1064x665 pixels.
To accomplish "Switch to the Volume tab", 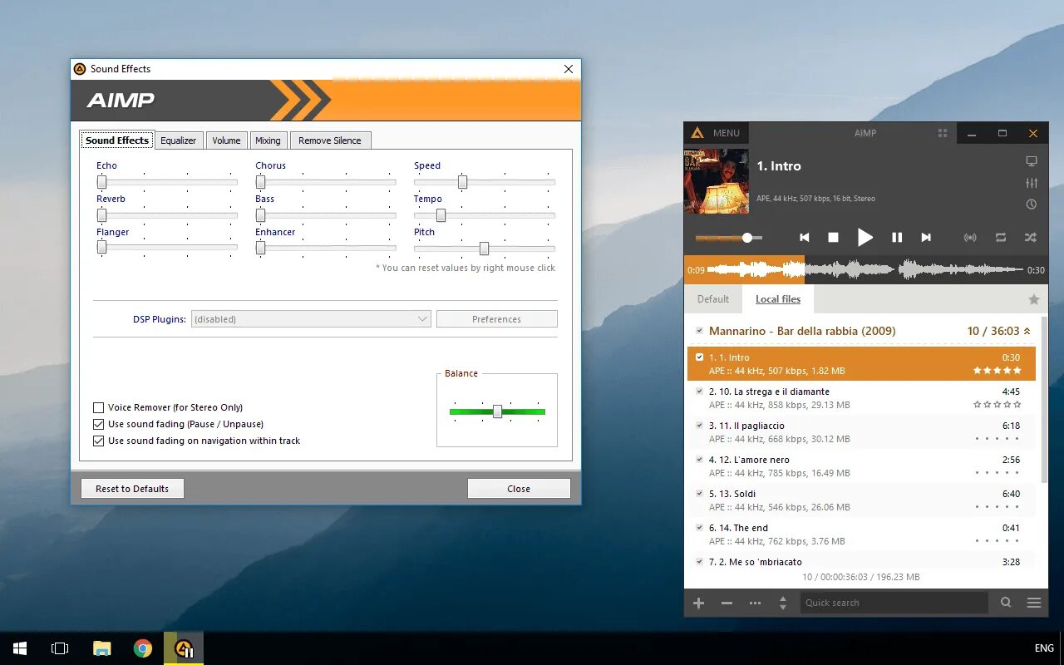I will pyautogui.click(x=226, y=140).
